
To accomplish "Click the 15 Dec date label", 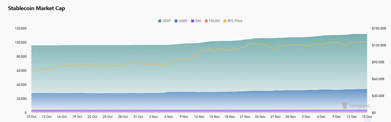I will pyautogui.click(x=367, y=117).
